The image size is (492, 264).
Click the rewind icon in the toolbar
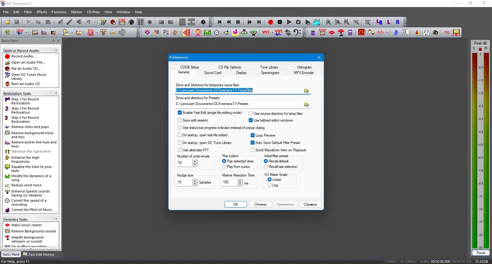click(x=229, y=22)
